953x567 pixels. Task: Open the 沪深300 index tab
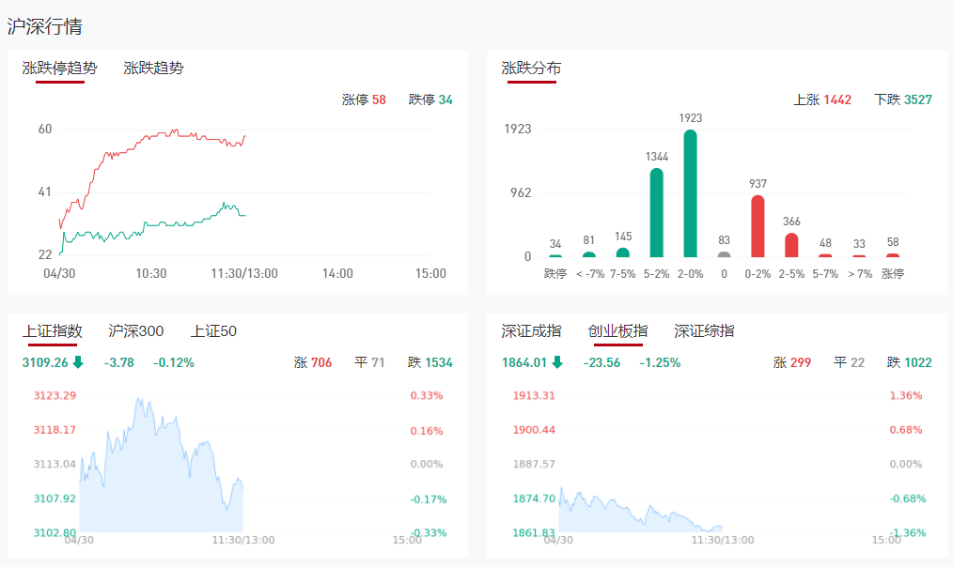point(136,331)
